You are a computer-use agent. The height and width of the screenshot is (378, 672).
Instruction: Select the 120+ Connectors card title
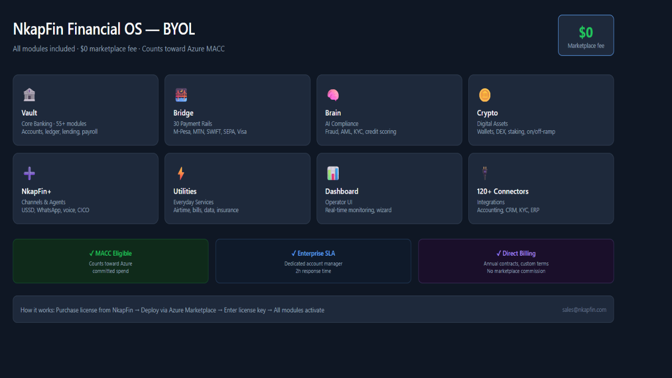(x=502, y=191)
